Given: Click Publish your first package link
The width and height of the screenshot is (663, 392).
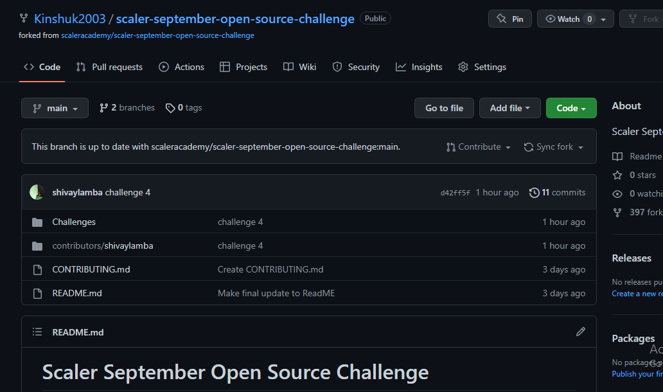Looking at the screenshot, I should click(x=637, y=374).
